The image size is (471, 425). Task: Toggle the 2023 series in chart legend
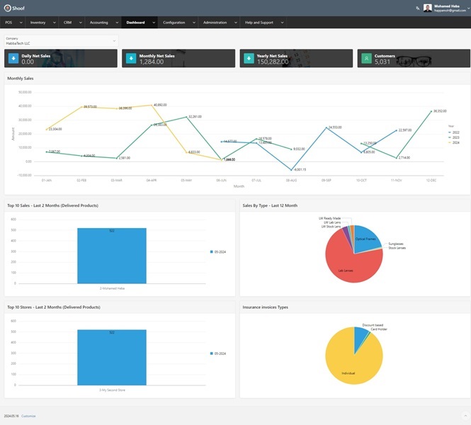(x=454, y=137)
